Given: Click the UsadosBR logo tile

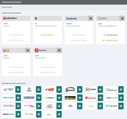Looking at the screenshot, I should [x=50, y=98].
